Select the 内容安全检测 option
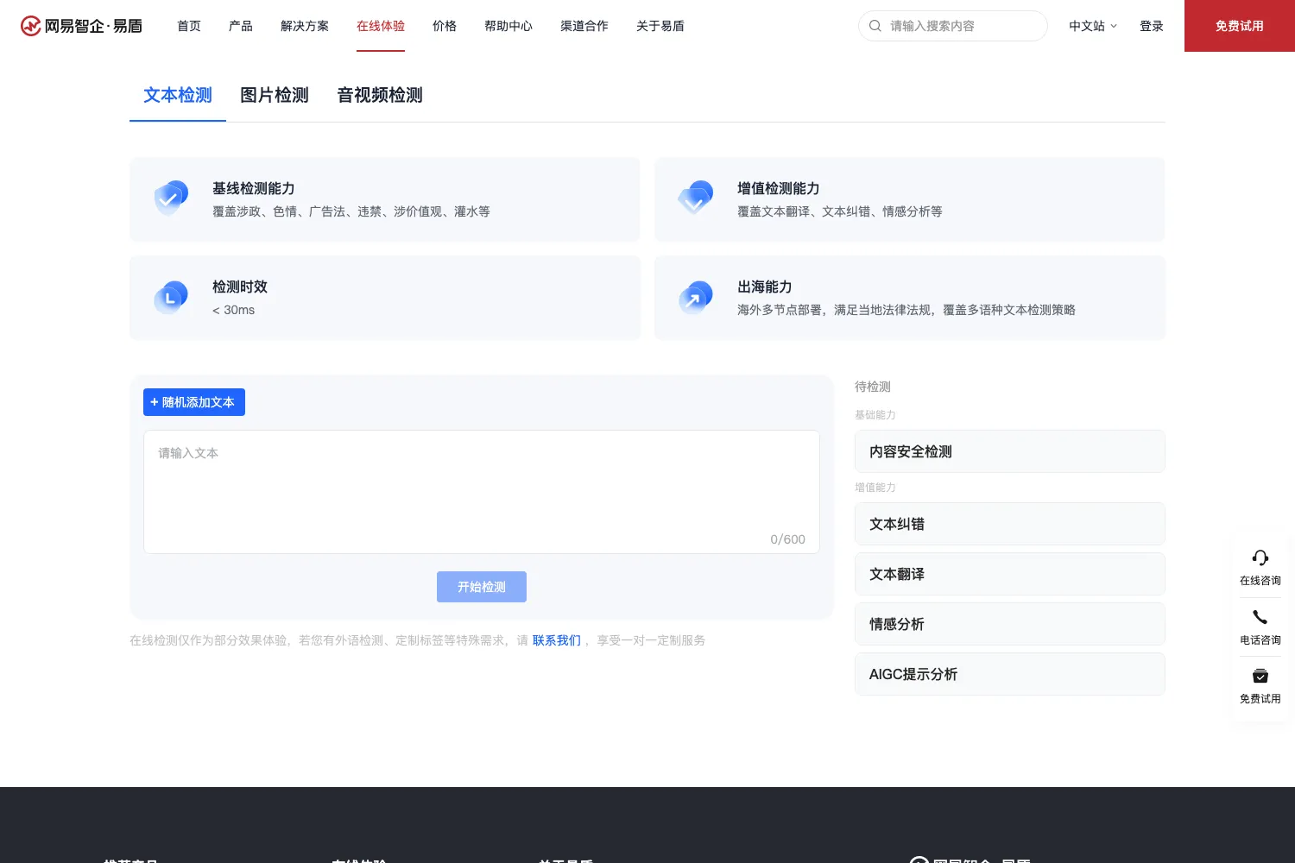This screenshot has height=863, width=1295. pos(1010,451)
